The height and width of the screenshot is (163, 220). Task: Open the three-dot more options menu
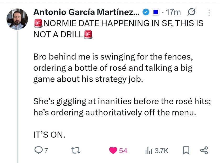click(x=209, y=12)
